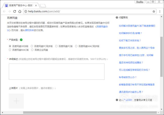This screenshot has height=115, width=164.
Task: Open 如何下载文件到本地？ help link
Action: tap(130, 41)
